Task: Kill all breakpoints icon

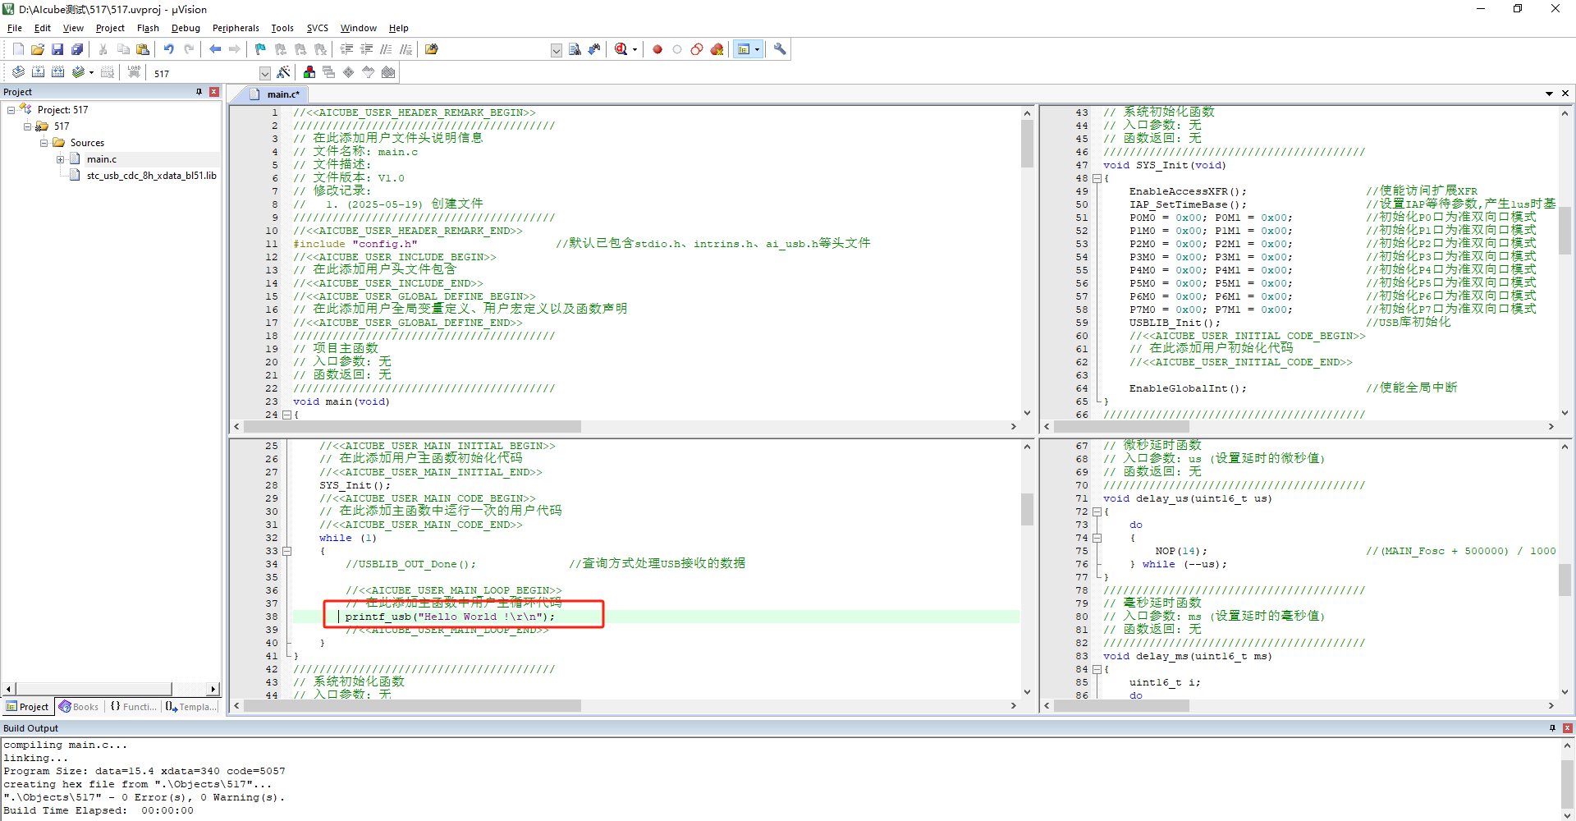Action: [717, 49]
